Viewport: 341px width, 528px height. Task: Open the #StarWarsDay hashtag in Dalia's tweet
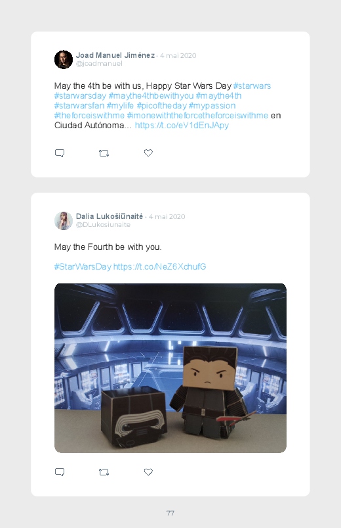83,267
